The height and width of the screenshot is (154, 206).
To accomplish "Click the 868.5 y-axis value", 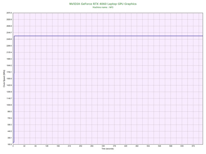I will [10, 112].
